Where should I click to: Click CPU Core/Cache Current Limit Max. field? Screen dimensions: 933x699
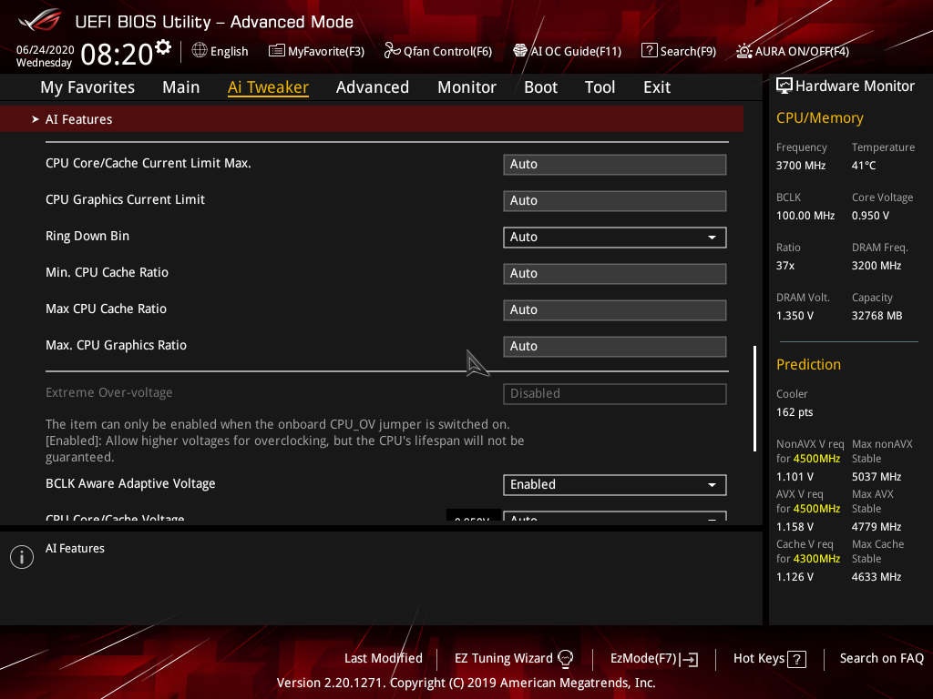tap(615, 165)
